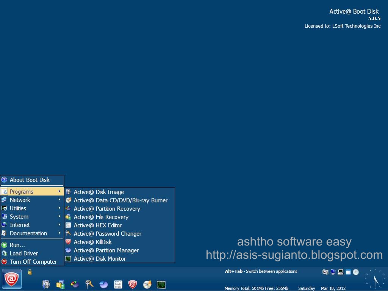Viewport: 388px width, 291px height.
Task: Click the Active@ shield Start button
Action: pos(12,279)
